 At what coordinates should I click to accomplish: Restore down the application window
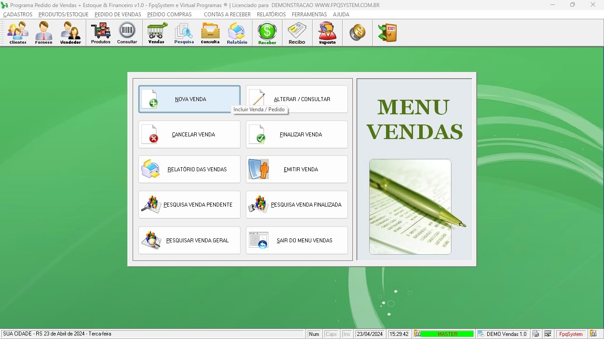(x=573, y=5)
